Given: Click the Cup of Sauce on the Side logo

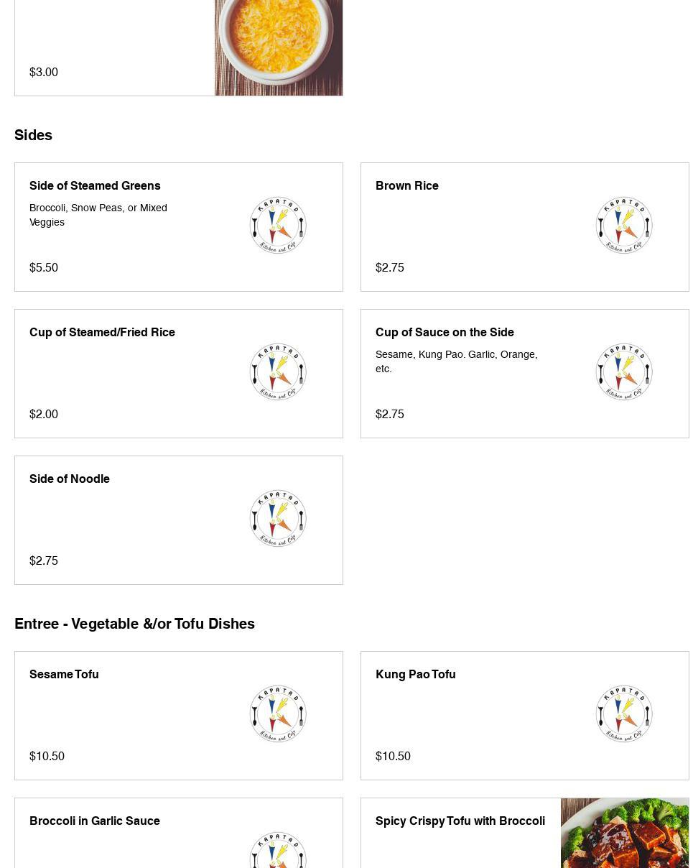Looking at the screenshot, I should pos(624,372).
